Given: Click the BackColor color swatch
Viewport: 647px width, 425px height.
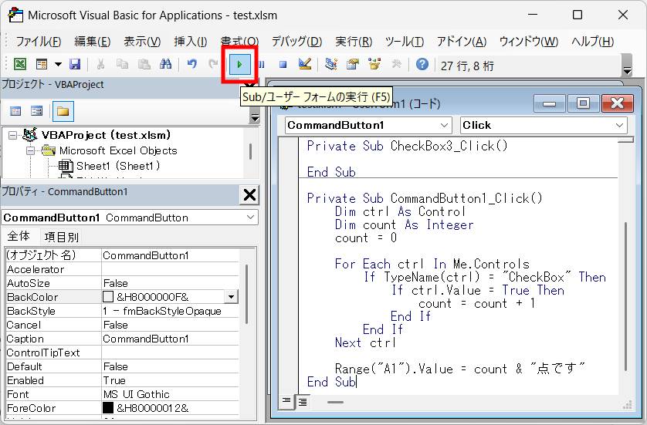Looking at the screenshot, I should coord(108,297).
